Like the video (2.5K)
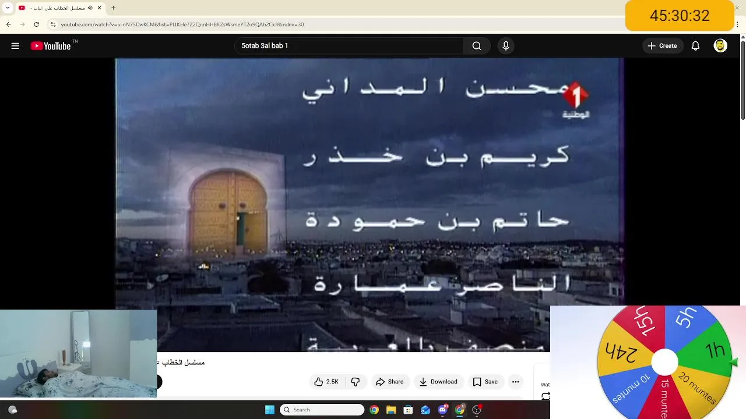 [326, 382]
